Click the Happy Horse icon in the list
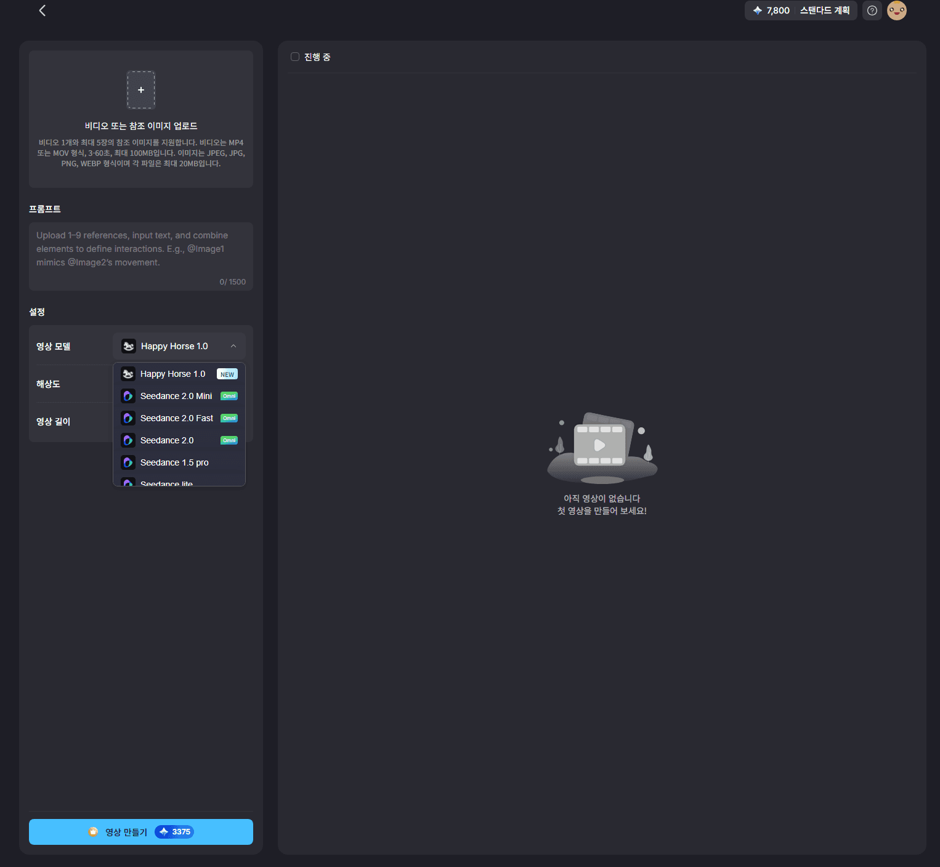The height and width of the screenshot is (867, 940). click(128, 374)
